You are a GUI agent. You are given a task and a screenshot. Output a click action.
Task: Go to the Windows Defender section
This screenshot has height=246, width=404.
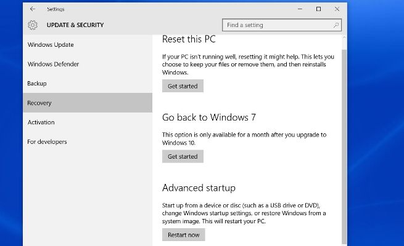tap(53, 64)
